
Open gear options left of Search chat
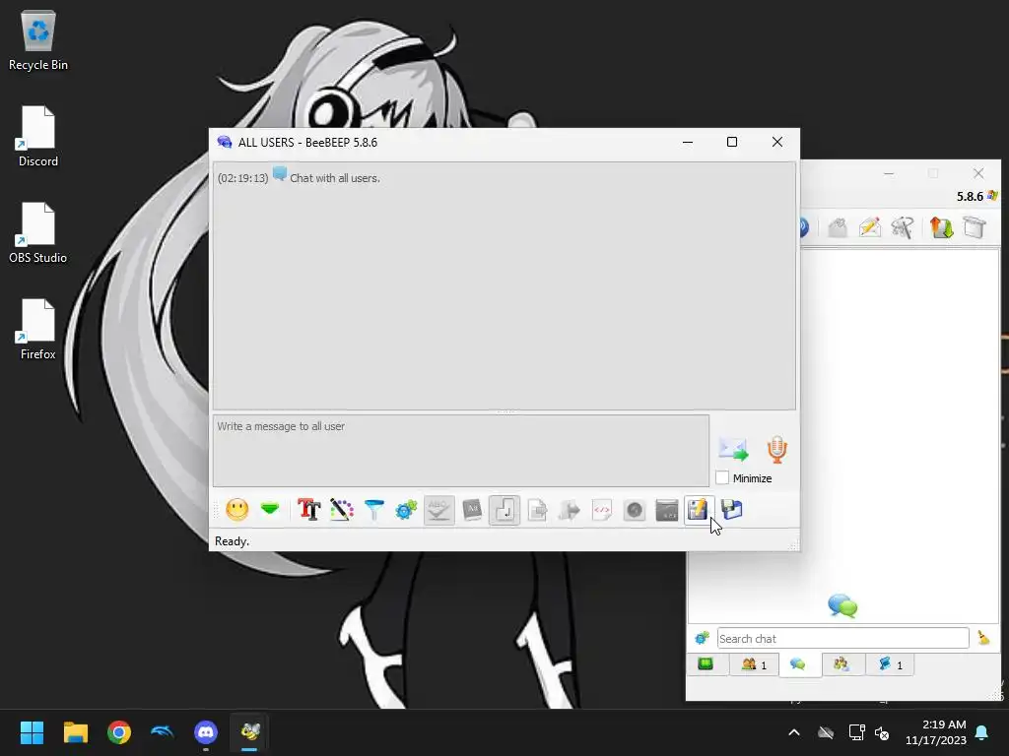click(x=702, y=638)
